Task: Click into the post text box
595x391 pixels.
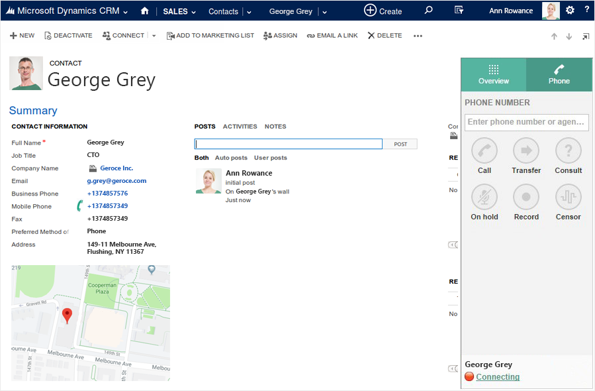Action: pos(289,144)
